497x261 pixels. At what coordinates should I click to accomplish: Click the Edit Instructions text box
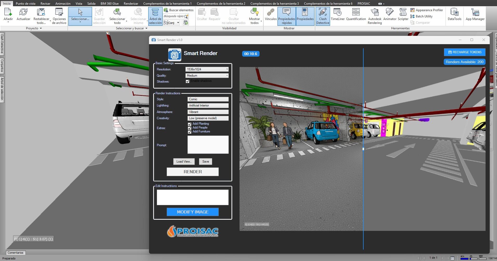[192, 197]
